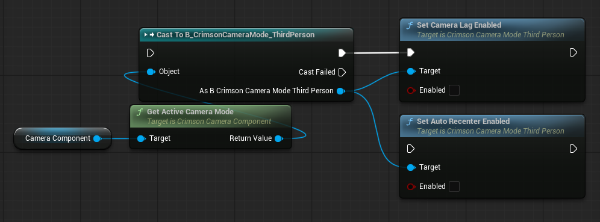Click Set Camera Lag Enabled output execution pin
Viewport: 600px width, 222px height.
[x=573, y=52]
